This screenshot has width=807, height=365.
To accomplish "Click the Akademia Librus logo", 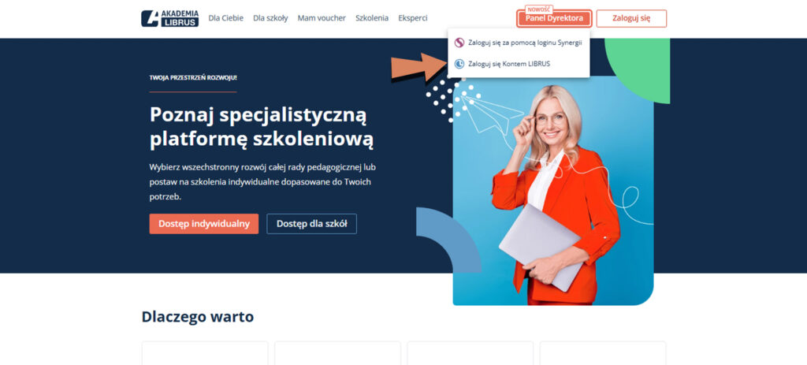I will 170,18.
